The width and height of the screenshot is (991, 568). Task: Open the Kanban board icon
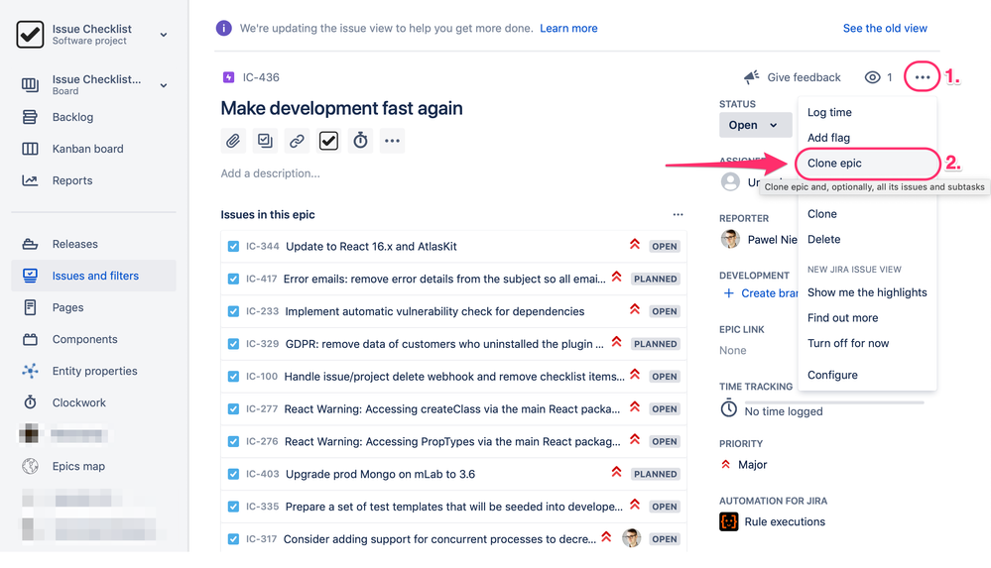coord(30,149)
